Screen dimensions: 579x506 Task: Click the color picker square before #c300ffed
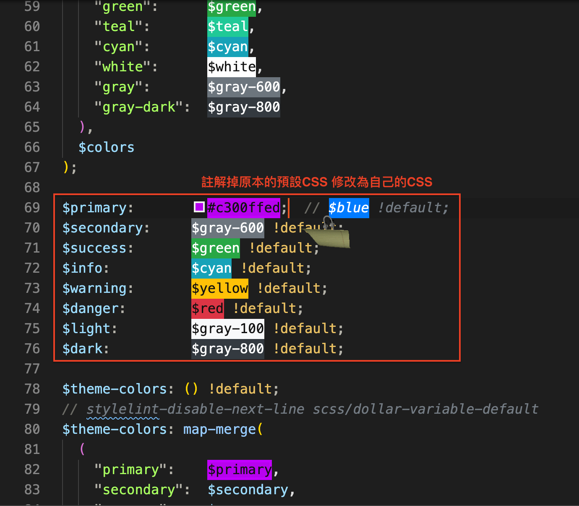[x=199, y=207]
